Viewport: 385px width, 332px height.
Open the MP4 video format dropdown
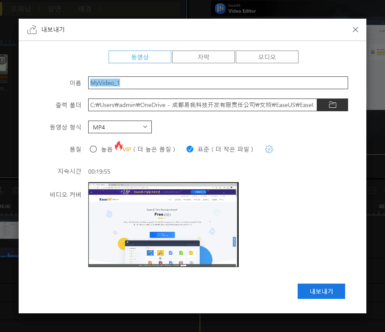tap(120, 127)
